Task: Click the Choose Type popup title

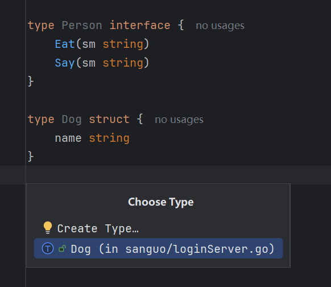Action: pyautogui.click(x=161, y=202)
